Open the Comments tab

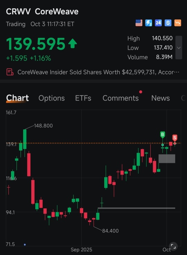pos(121,98)
